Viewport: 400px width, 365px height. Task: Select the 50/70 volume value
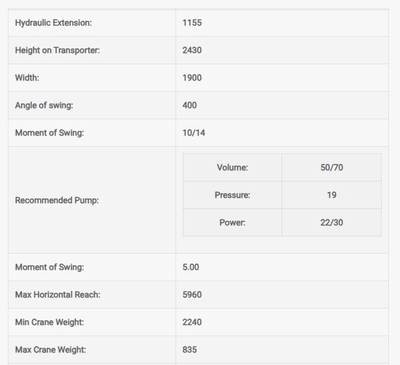332,168
